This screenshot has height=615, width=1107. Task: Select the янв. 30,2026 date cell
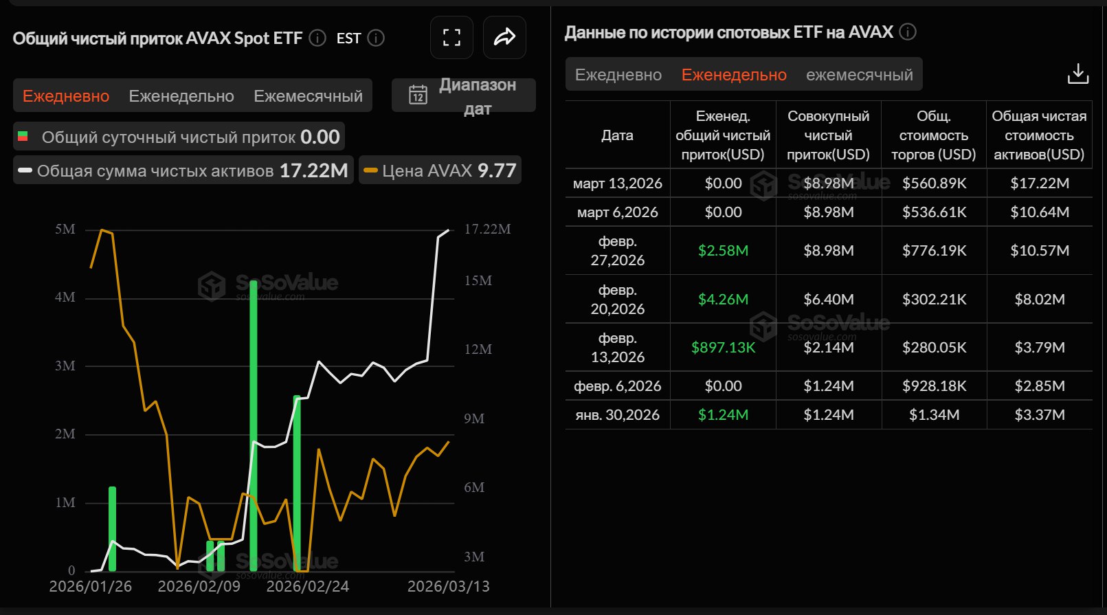(x=617, y=415)
